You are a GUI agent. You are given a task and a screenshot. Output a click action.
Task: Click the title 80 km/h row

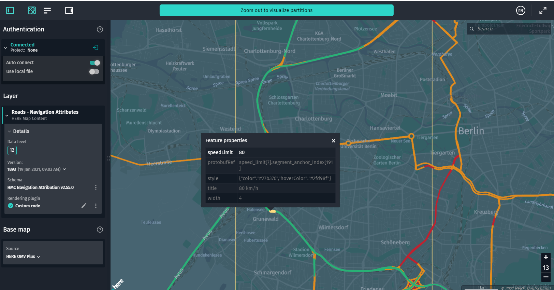271,188
